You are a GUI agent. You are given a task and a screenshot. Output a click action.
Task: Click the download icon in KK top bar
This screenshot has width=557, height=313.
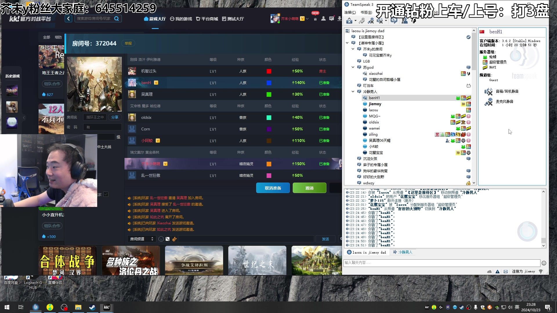[339, 19]
